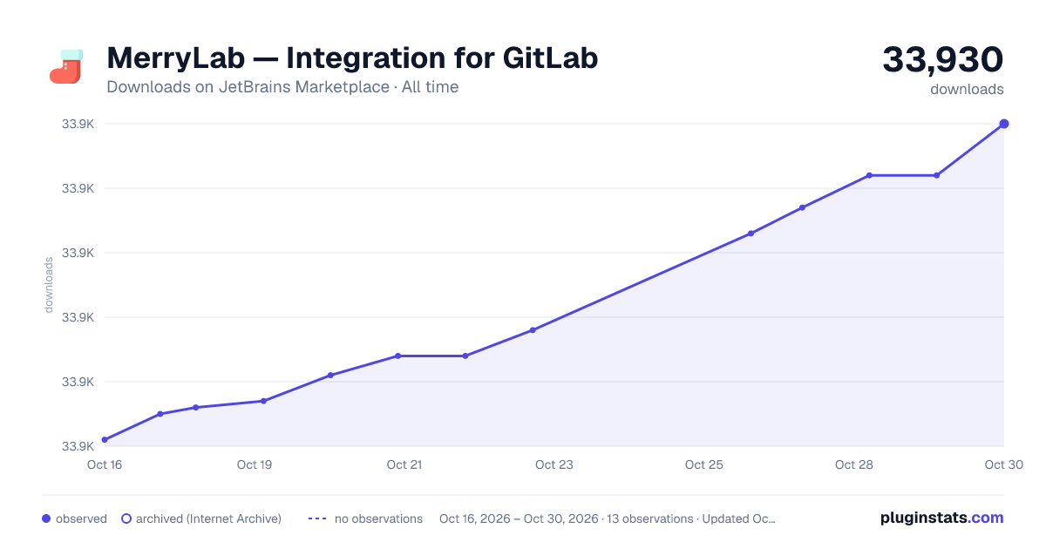The image size is (1046, 549).
Task: Click the Oct 30 x-axis label
Action: coord(1002,464)
